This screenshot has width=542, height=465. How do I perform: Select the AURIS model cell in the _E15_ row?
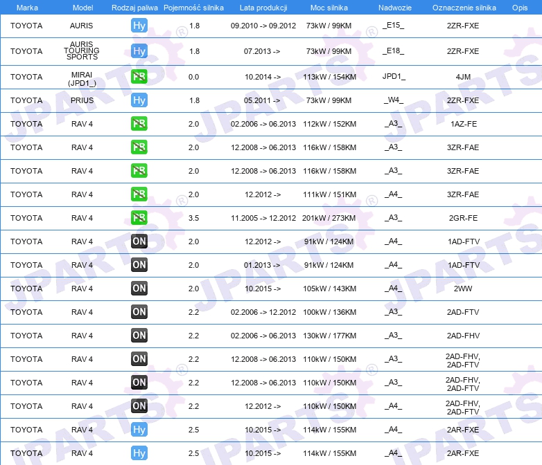coord(81,26)
